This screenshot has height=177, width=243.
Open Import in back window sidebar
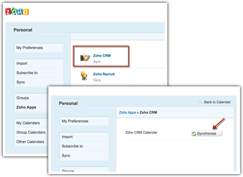39,63
